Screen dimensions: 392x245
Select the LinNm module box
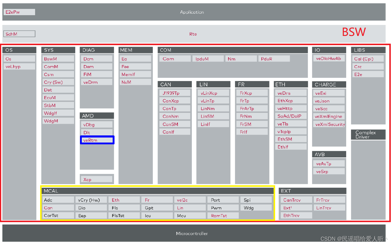214,108
